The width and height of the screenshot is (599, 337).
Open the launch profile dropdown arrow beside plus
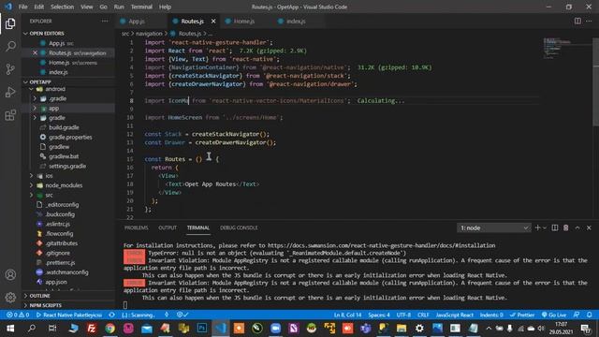click(545, 227)
